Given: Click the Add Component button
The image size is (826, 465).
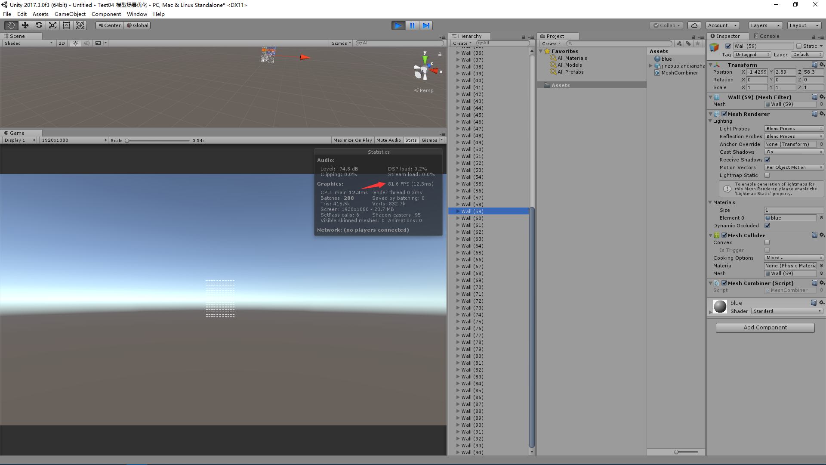Looking at the screenshot, I should pyautogui.click(x=765, y=327).
